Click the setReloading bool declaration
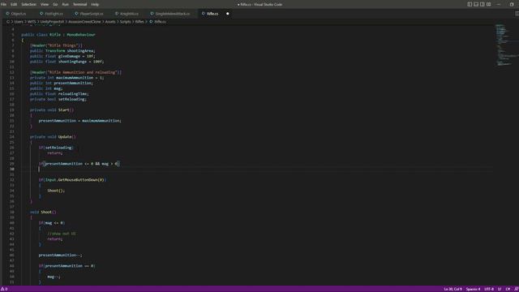This screenshot has height=292, width=519. [58, 99]
